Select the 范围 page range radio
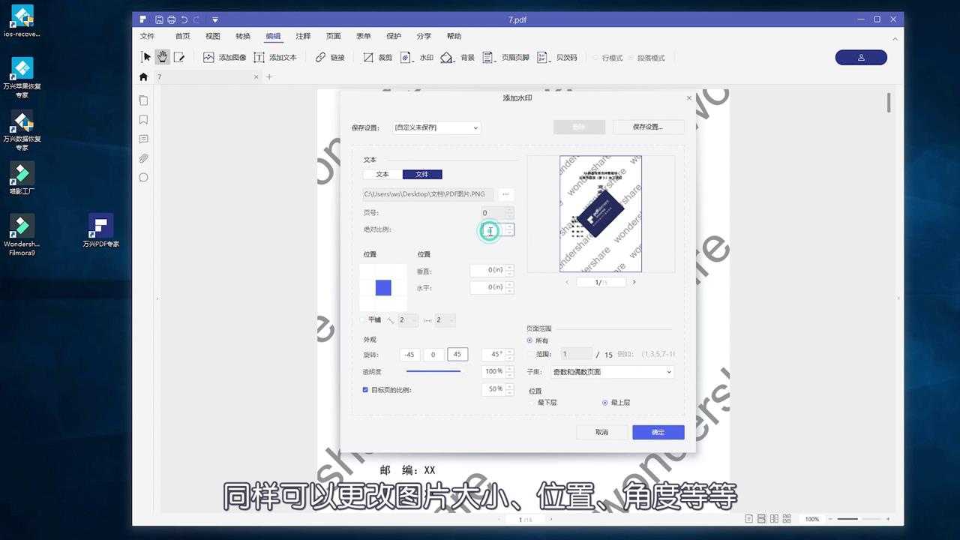Image resolution: width=960 pixels, height=540 pixels. click(x=530, y=354)
